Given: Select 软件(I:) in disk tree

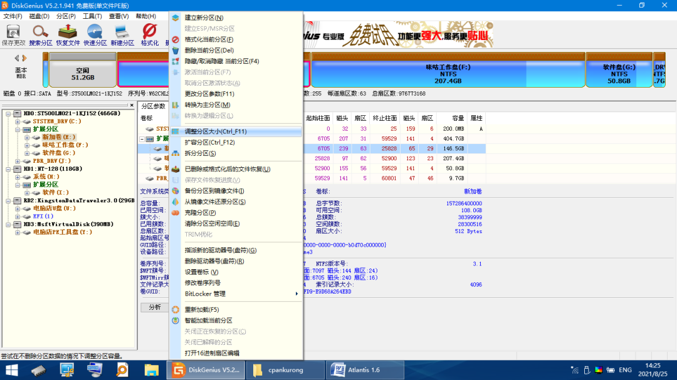Looking at the screenshot, I should [55, 192].
